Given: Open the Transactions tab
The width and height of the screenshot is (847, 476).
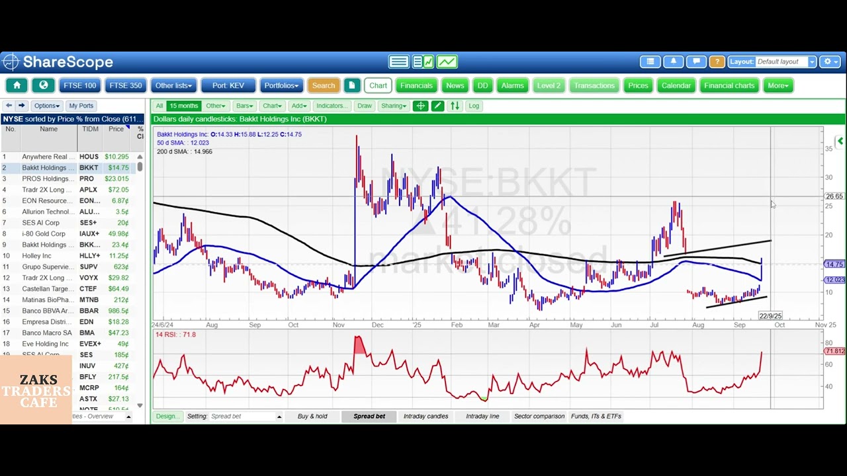Looking at the screenshot, I should tap(594, 85).
